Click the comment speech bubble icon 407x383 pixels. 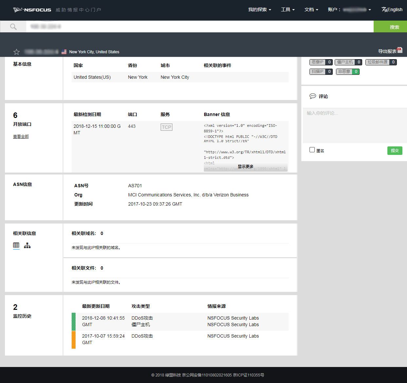click(x=312, y=96)
